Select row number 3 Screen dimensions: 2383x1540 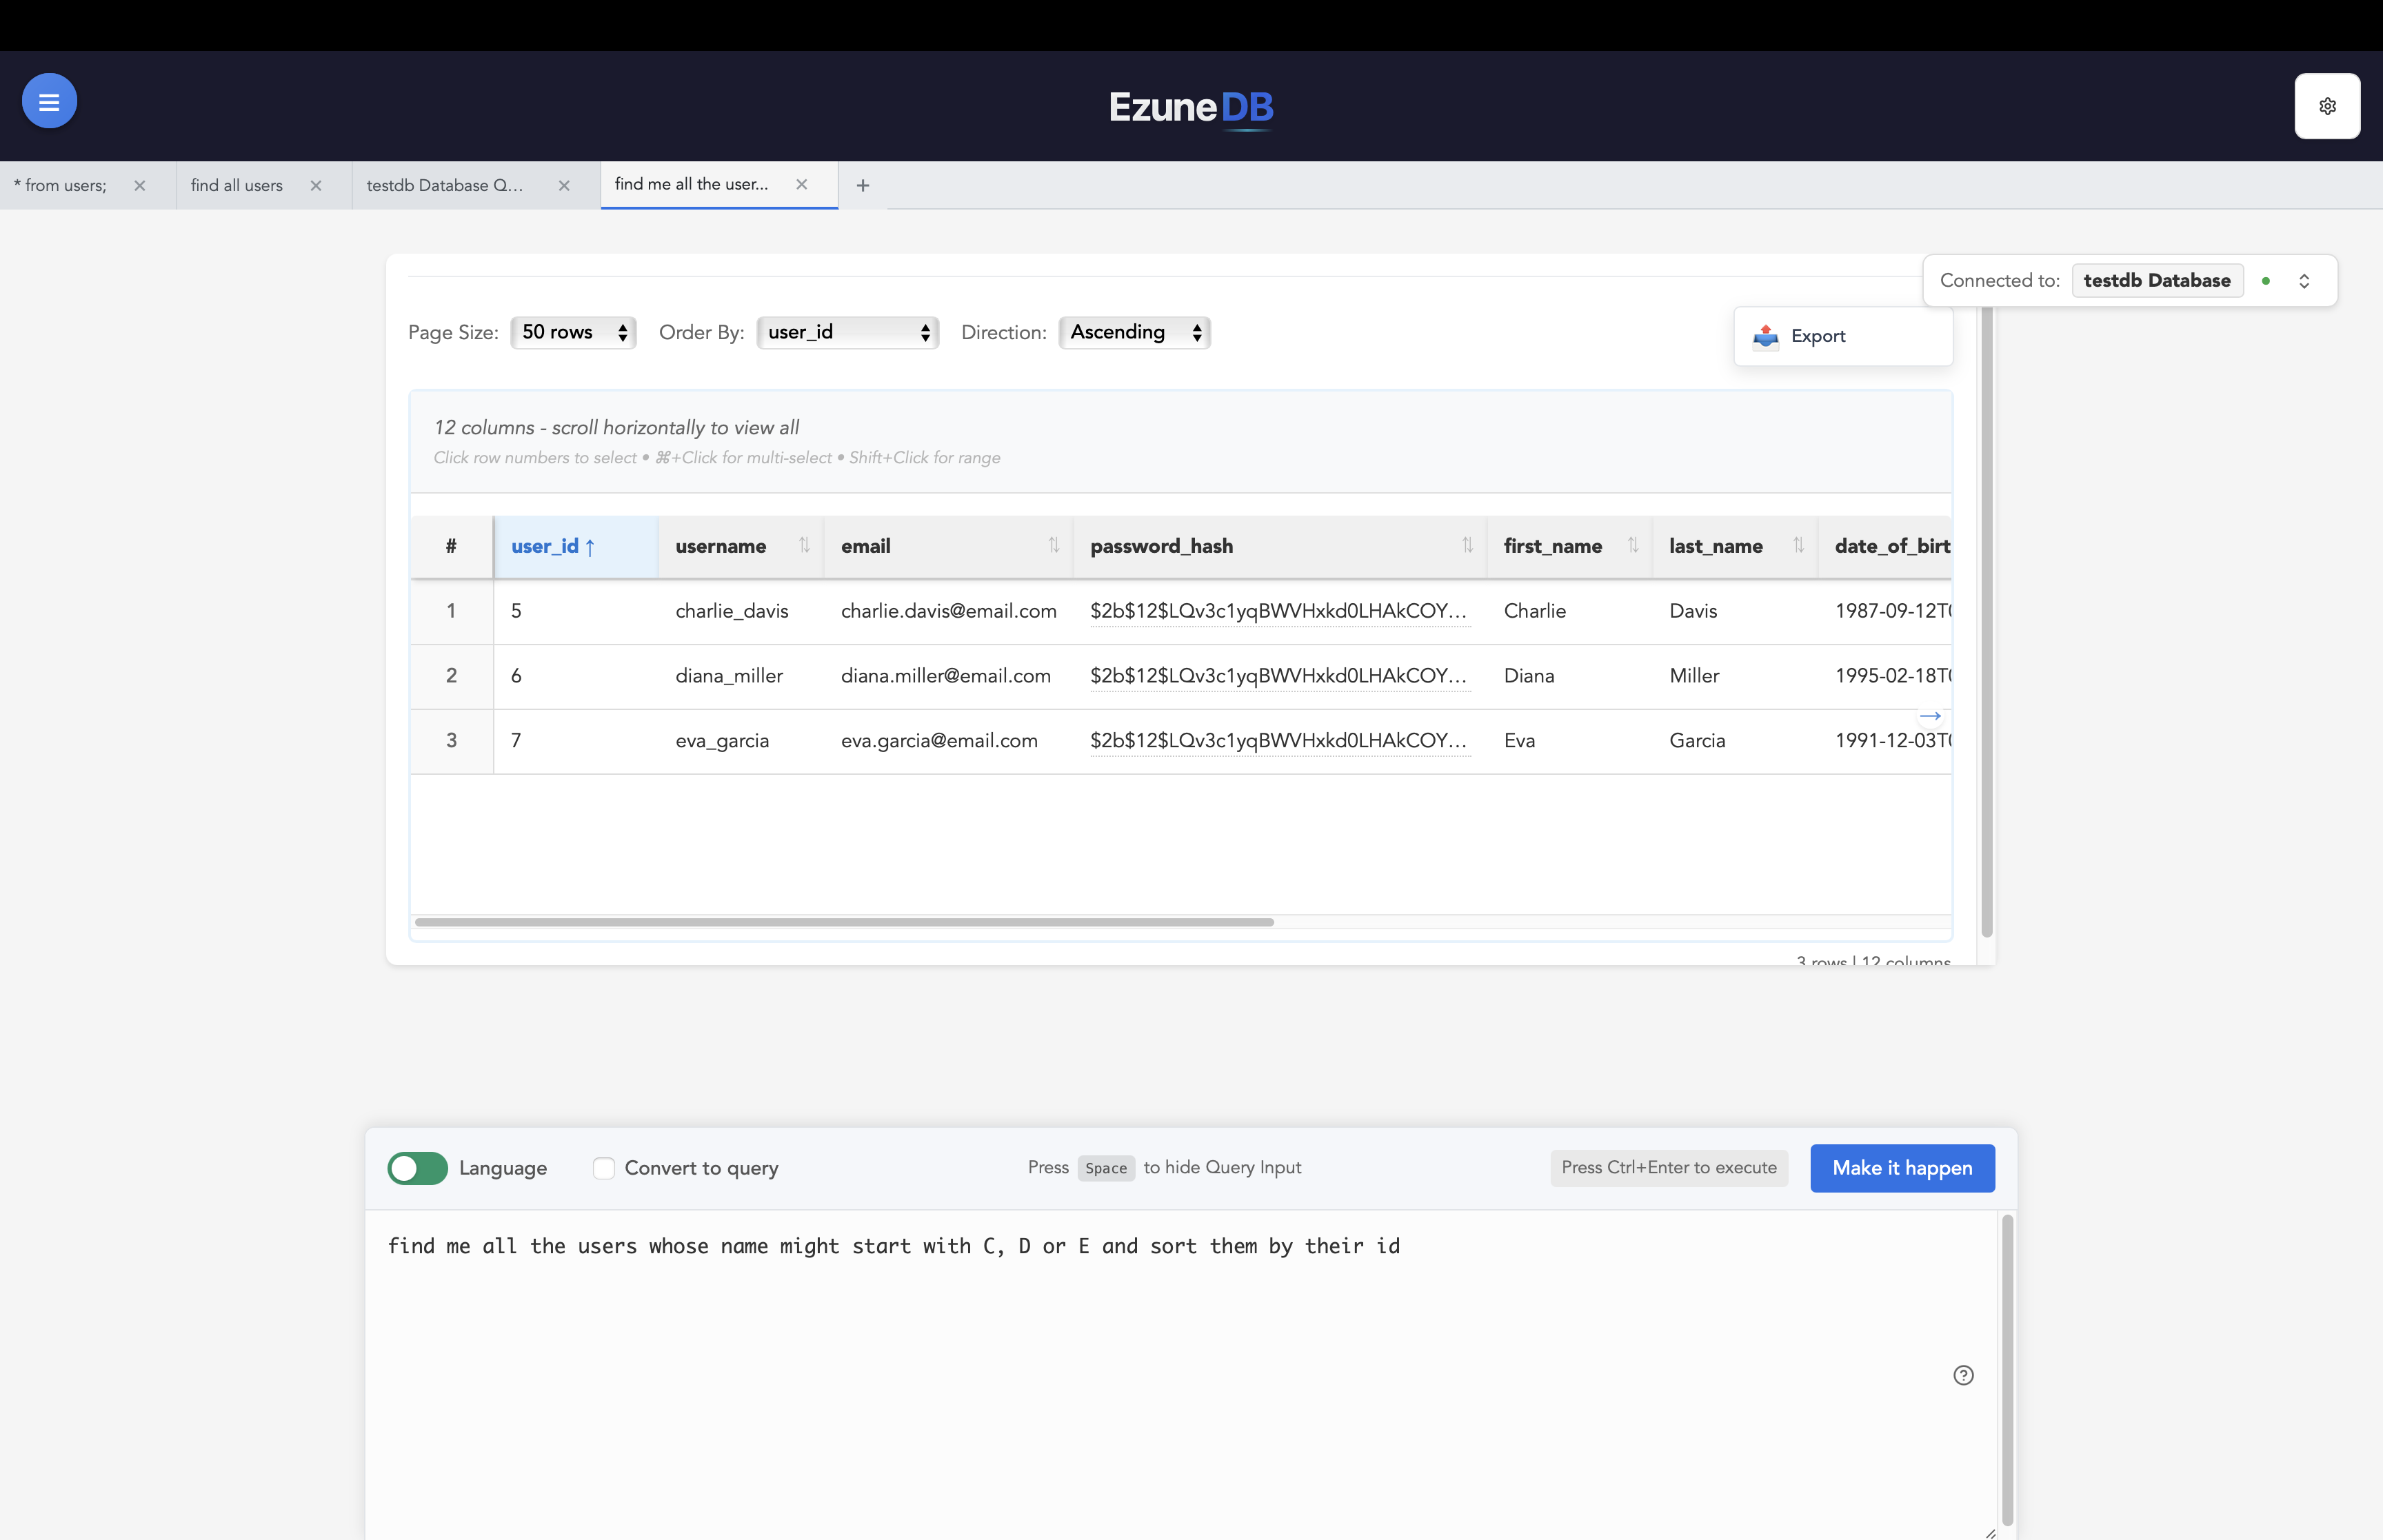pyautogui.click(x=451, y=741)
